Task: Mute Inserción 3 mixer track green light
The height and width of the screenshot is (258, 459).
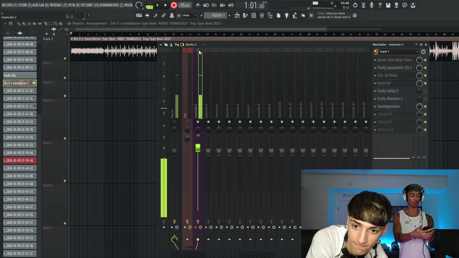Action: click(208, 122)
